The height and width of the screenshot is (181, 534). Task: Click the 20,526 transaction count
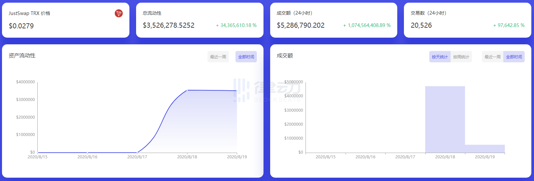(x=421, y=25)
